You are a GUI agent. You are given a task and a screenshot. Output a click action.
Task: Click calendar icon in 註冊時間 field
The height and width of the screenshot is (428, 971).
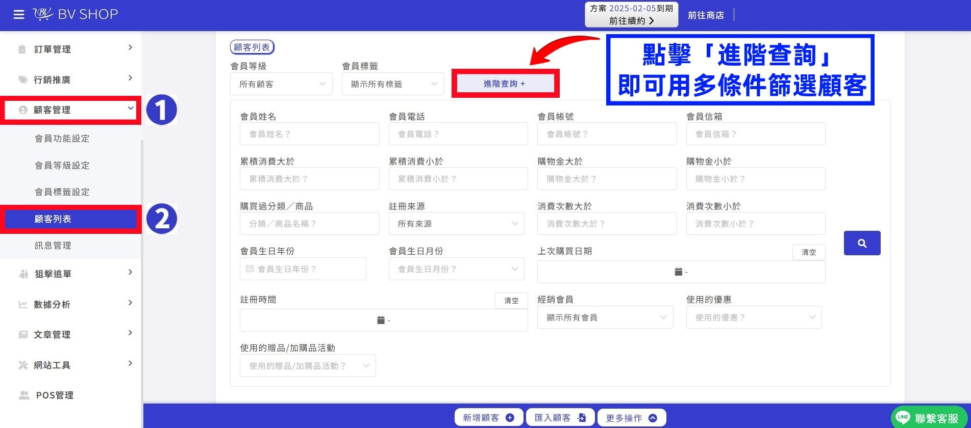click(381, 320)
